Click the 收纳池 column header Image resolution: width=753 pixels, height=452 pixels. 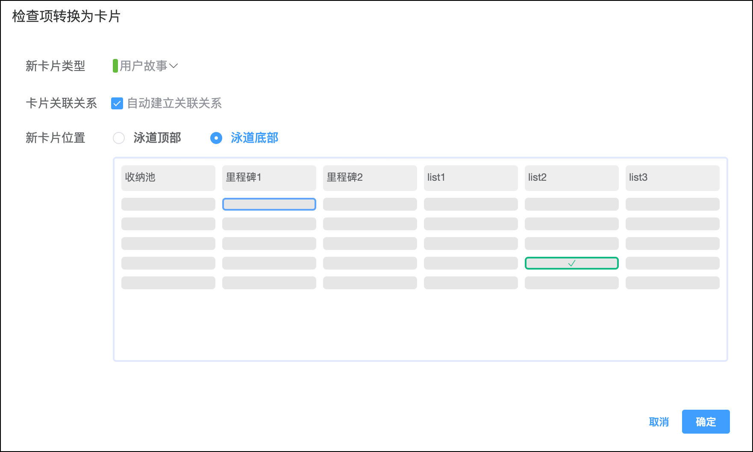pyautogui.click(x=168, y=178)
